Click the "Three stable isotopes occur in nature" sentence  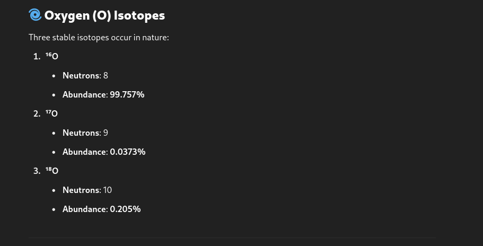coord(99,38)
